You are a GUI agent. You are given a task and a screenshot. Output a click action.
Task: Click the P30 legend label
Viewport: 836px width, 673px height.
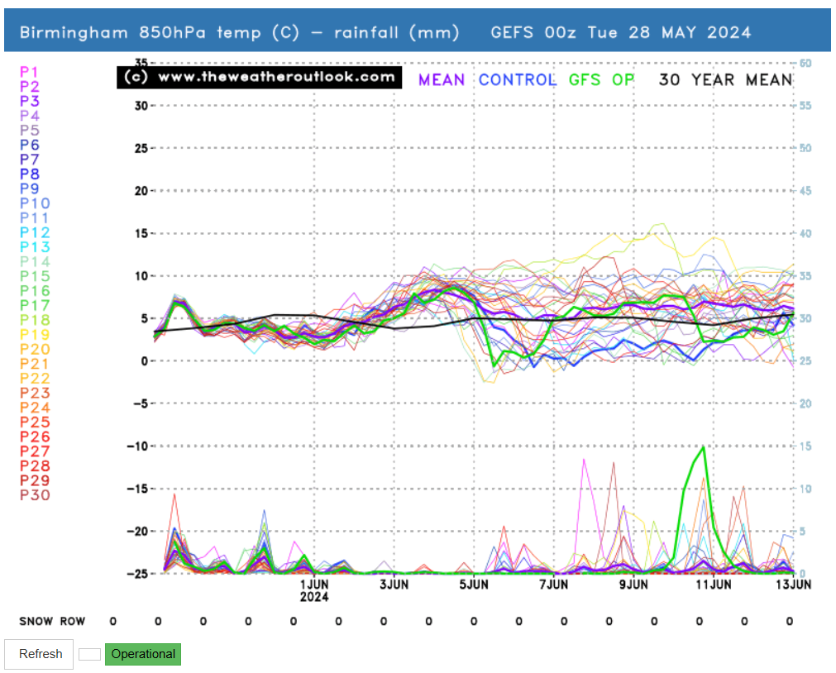pyautogui.click(x=35, y=495)
